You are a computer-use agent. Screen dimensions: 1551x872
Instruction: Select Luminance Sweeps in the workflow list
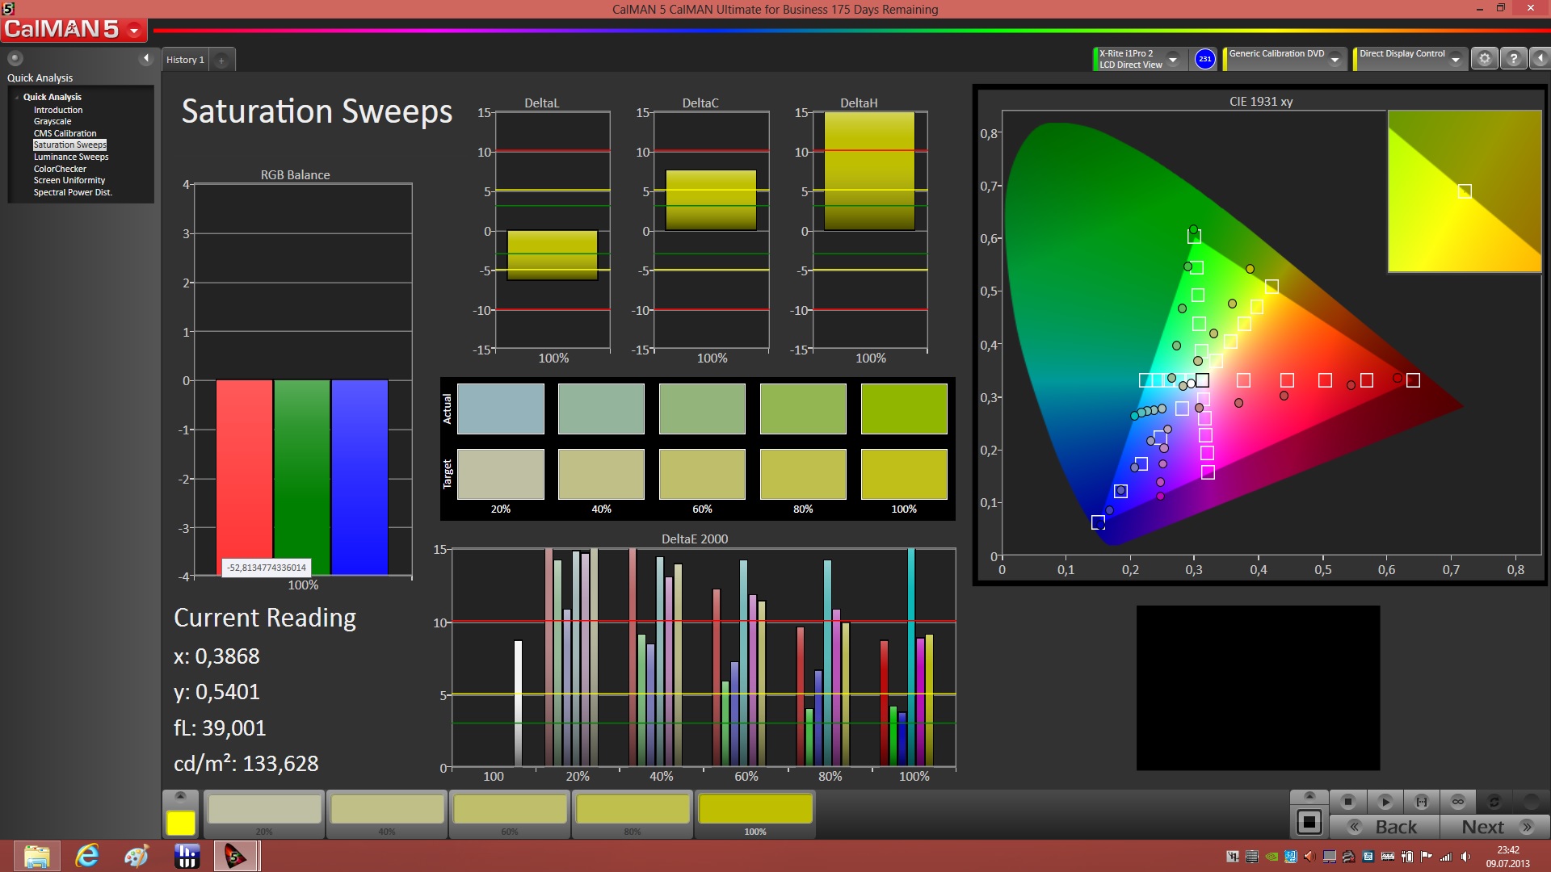click(x=71, y=157)
